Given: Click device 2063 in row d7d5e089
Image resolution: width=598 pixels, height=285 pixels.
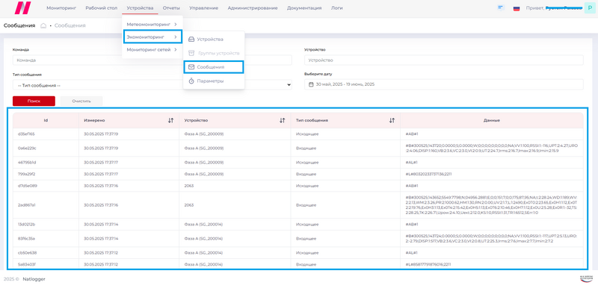Looking at the screenshot, I should tap(189, 186).
